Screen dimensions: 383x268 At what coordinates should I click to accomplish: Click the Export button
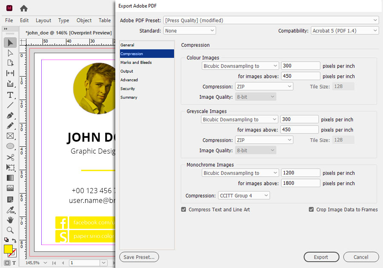[321, 257]
